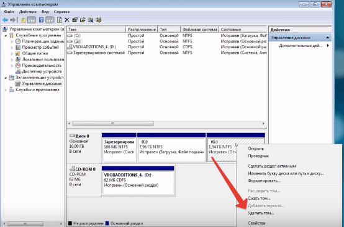This screenshot has height=227, width=344.
Task: Sort by the Расположение column header
Action: pos(142,29)
